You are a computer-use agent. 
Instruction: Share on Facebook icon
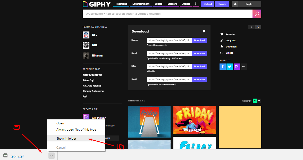click(223, 67)
